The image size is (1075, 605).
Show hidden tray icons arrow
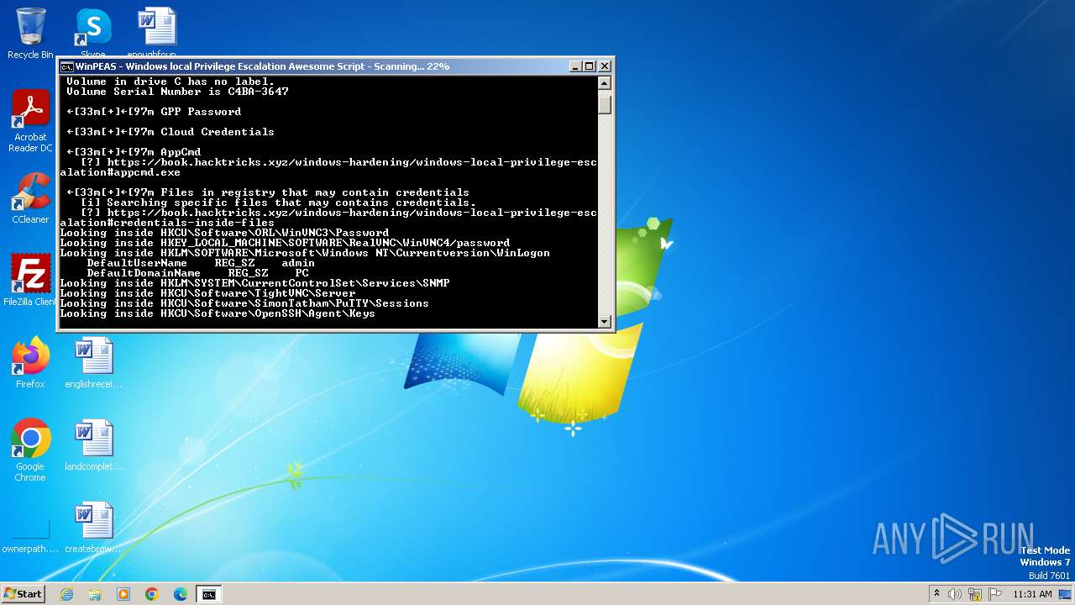[x=936, y=593]
